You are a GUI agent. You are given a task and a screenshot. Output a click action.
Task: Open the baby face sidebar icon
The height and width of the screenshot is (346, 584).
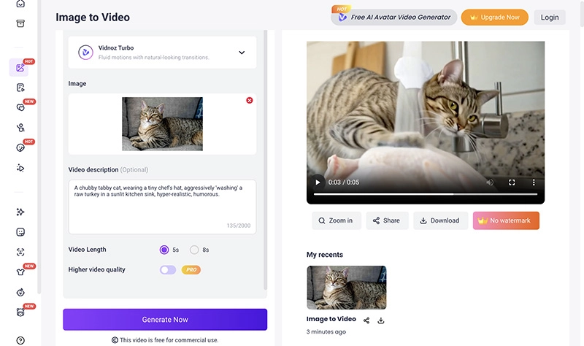[x=20, y=293]
